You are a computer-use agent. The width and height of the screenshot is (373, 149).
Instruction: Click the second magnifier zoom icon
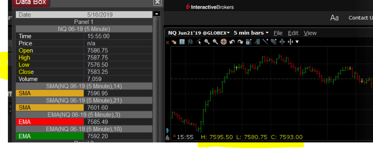click(215, 42)
